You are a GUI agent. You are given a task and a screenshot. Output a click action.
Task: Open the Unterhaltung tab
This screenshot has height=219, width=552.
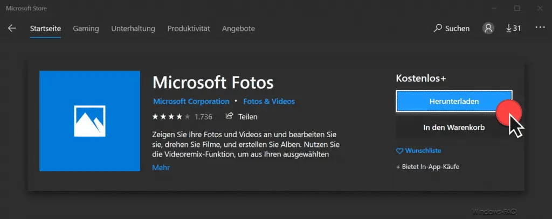pos(133,29)
